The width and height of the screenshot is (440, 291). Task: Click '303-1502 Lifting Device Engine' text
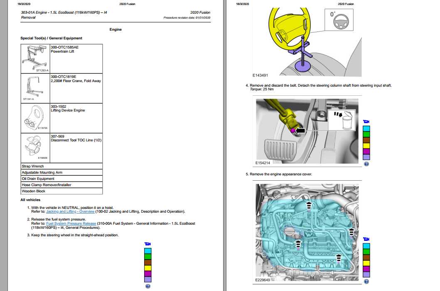click(68, 108)
